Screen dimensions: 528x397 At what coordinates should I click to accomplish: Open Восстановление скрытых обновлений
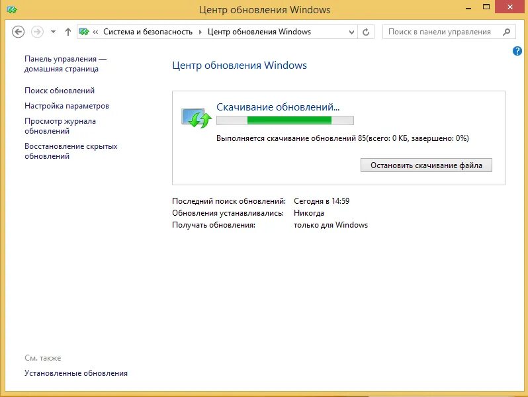71,151
